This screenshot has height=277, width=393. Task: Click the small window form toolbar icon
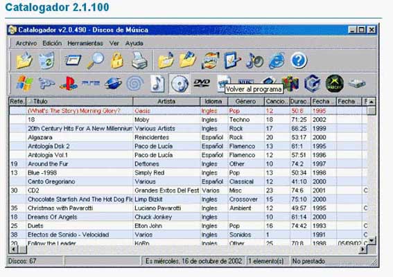[73, 61]
